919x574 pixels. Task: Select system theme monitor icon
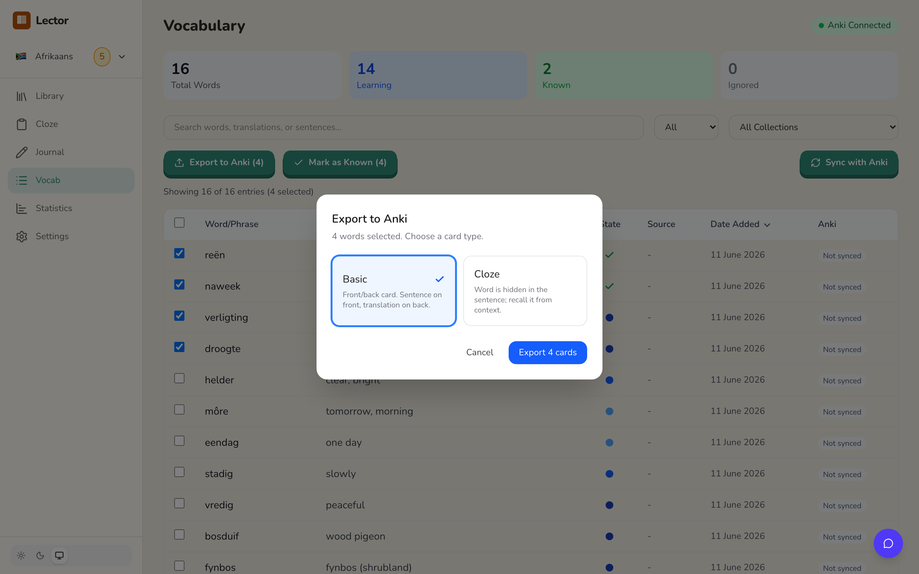(x=59, y=556)
